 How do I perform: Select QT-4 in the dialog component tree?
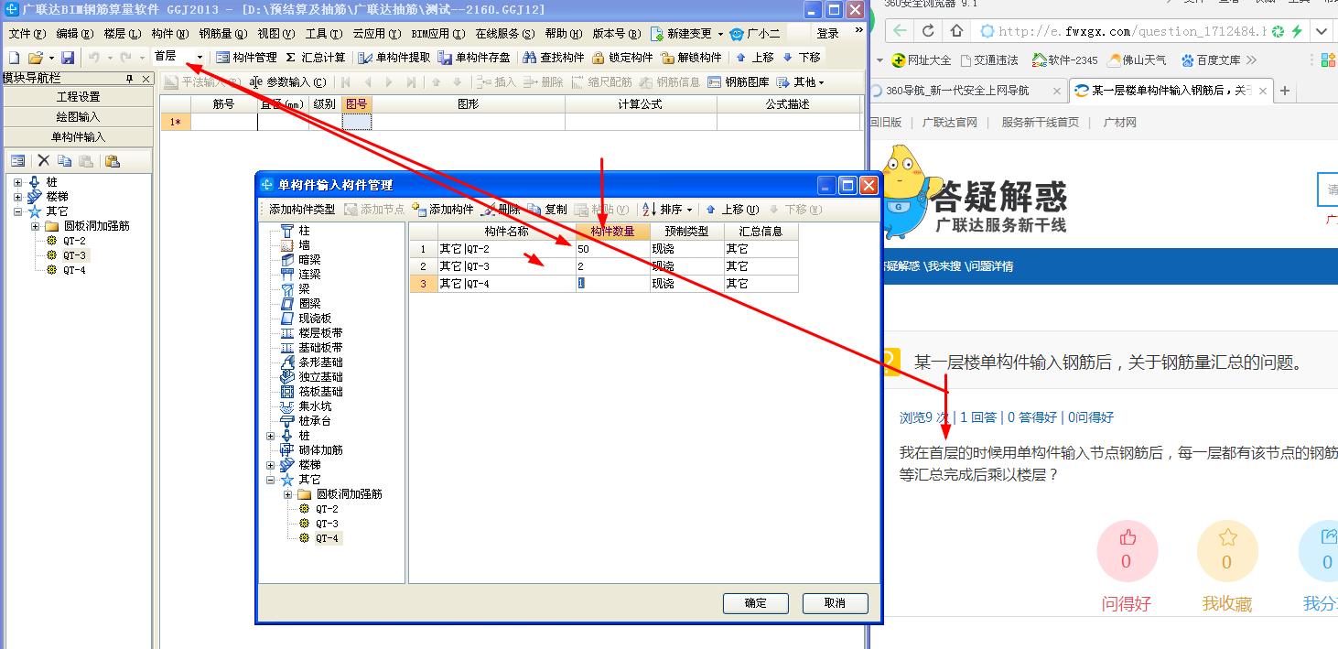(x=327, y=538)
